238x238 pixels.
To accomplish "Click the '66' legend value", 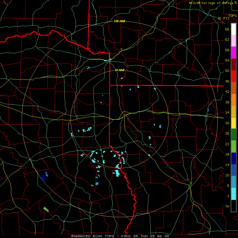I will point(227,29).
